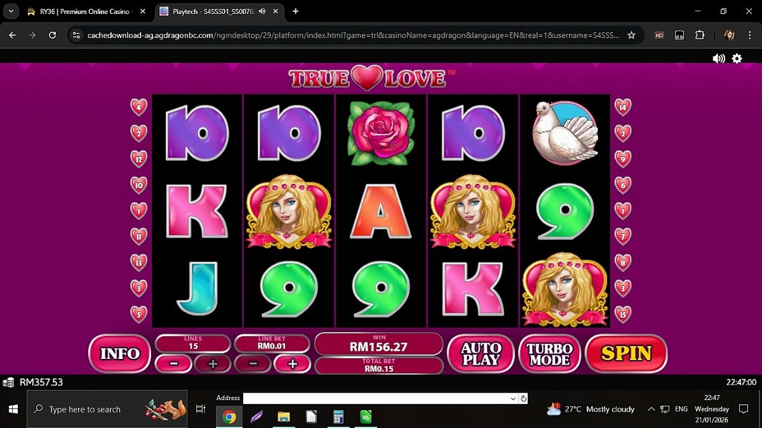Click payline heart number 4 on left

click(138, 107)
